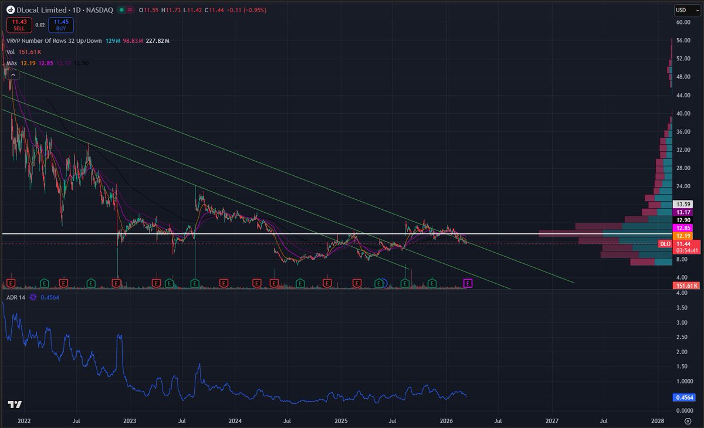Click the green market status dot
The height and width of the screenshot is (428, 704).
[x=121, y=10]
